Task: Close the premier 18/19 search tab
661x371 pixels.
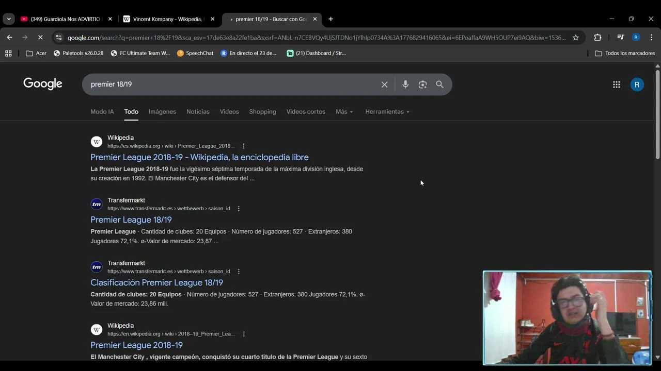Action: pos(315,19)
